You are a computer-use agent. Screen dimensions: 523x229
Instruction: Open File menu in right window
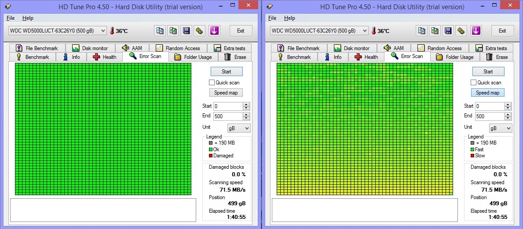point(272,18)
